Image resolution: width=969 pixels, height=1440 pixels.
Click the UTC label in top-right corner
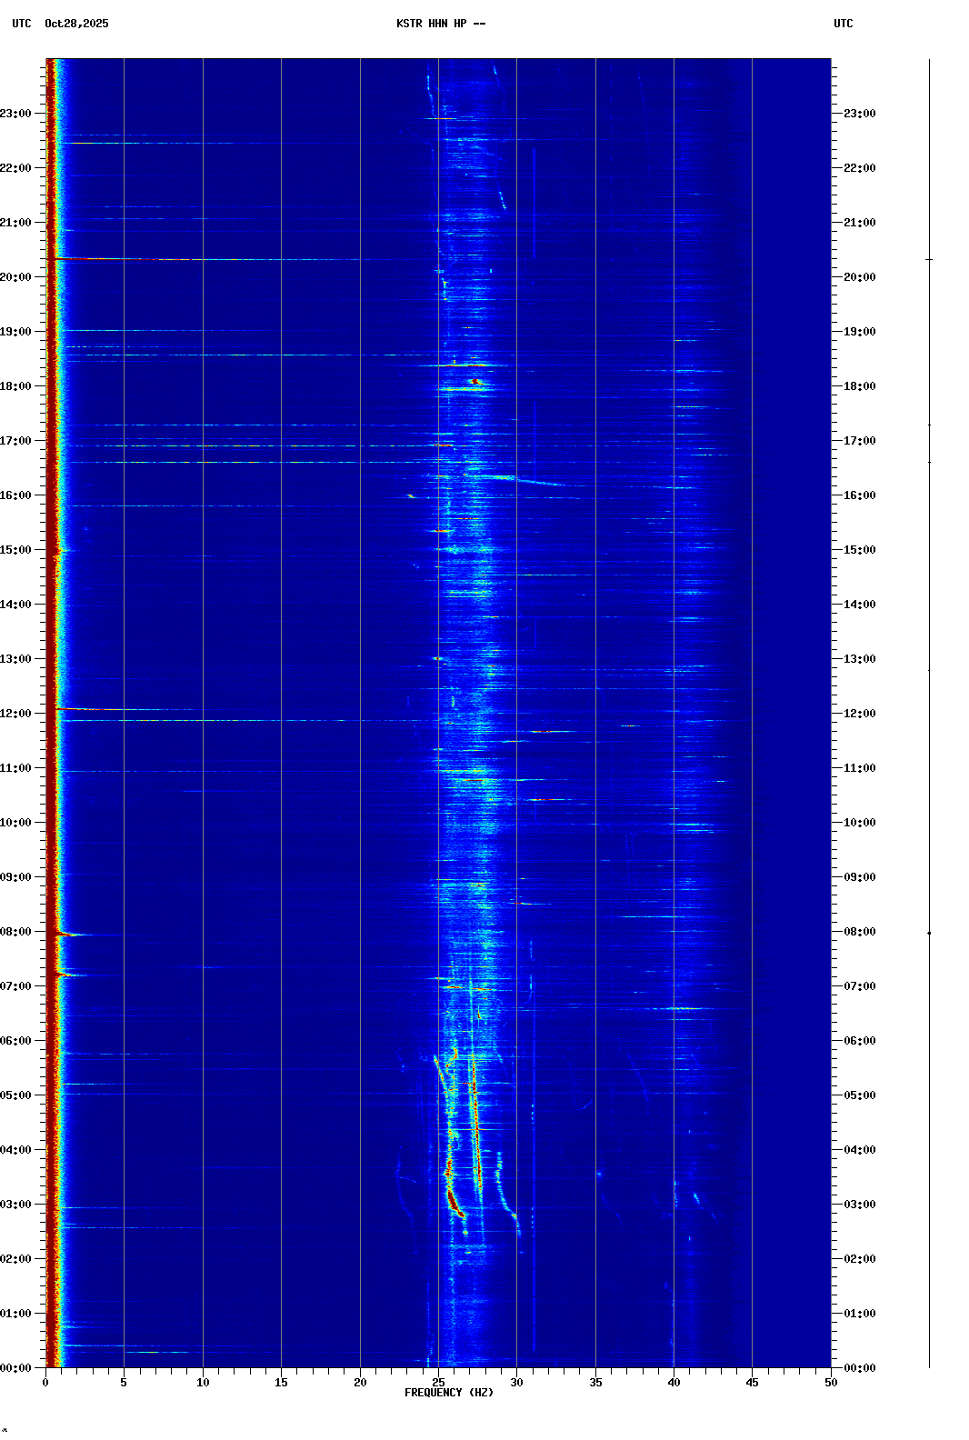[843, 24]
